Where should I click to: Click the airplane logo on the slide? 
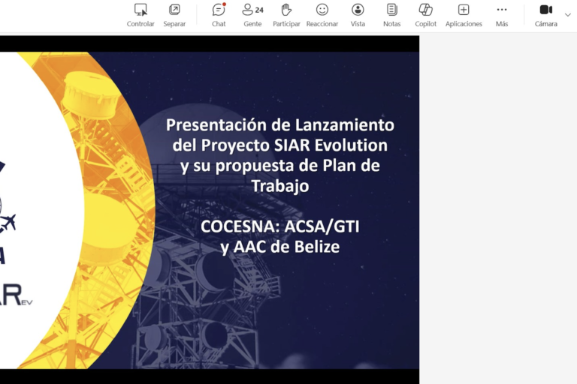8,223
